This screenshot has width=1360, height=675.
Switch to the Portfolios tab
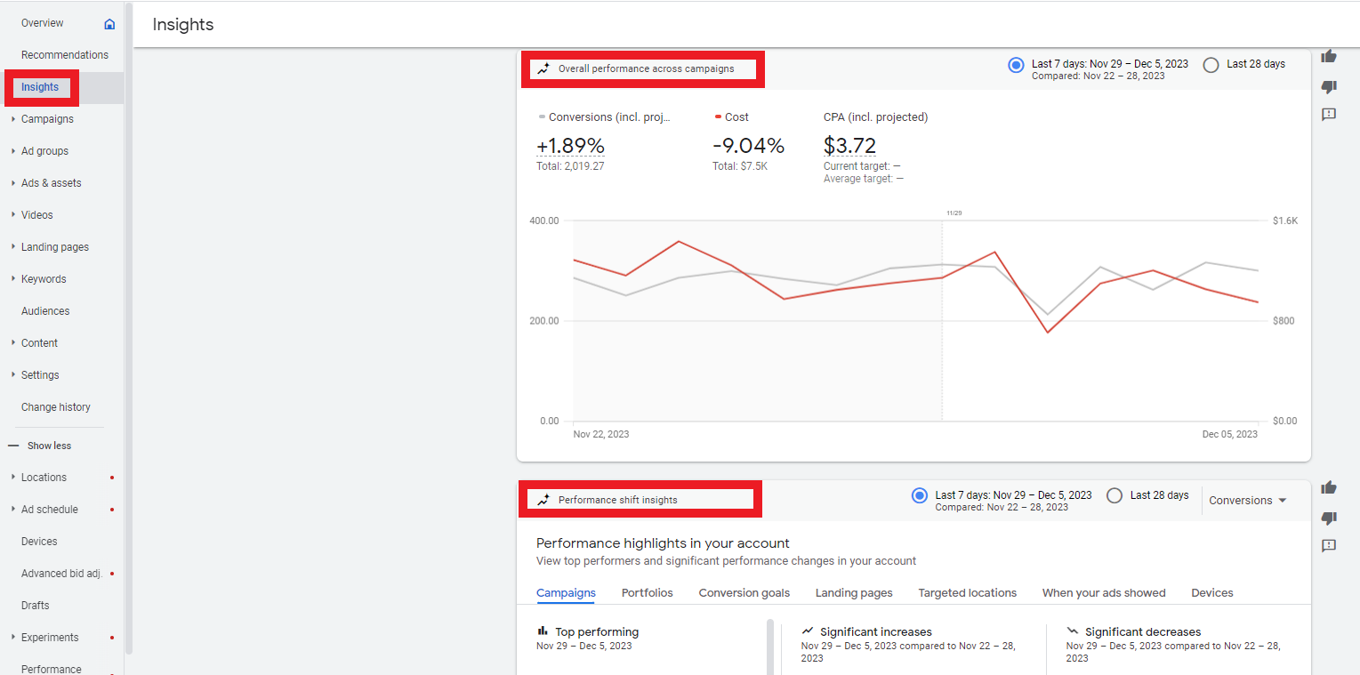(x=647, y=592)
